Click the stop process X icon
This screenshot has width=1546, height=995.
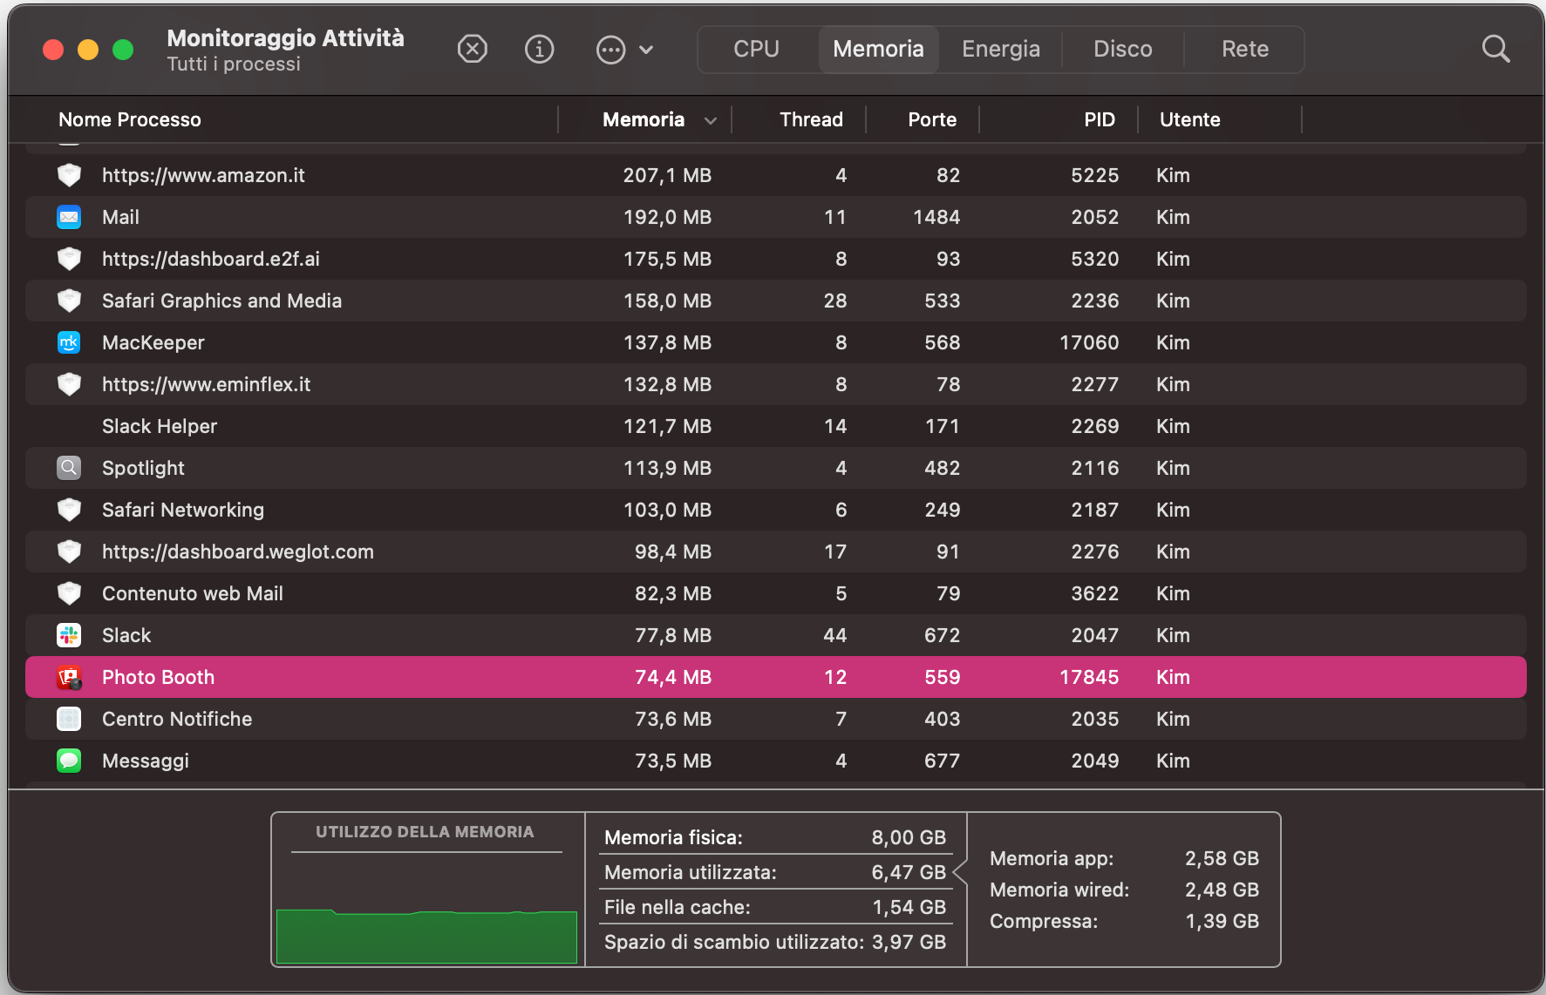473,49
